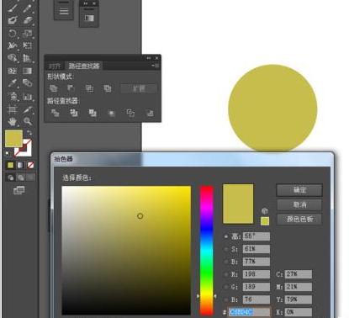Select the Eraser tool
The height and width of the screenshot is (318, 349).
pyautogui.click(x=27, y=20)
